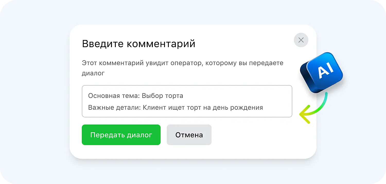Close the comment dialog with the X

[301, 40]
